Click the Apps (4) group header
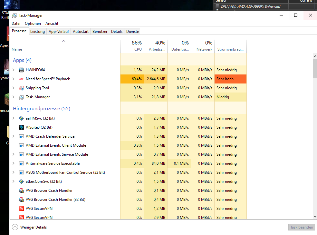317x235 pixels. (x=22, y=60)
